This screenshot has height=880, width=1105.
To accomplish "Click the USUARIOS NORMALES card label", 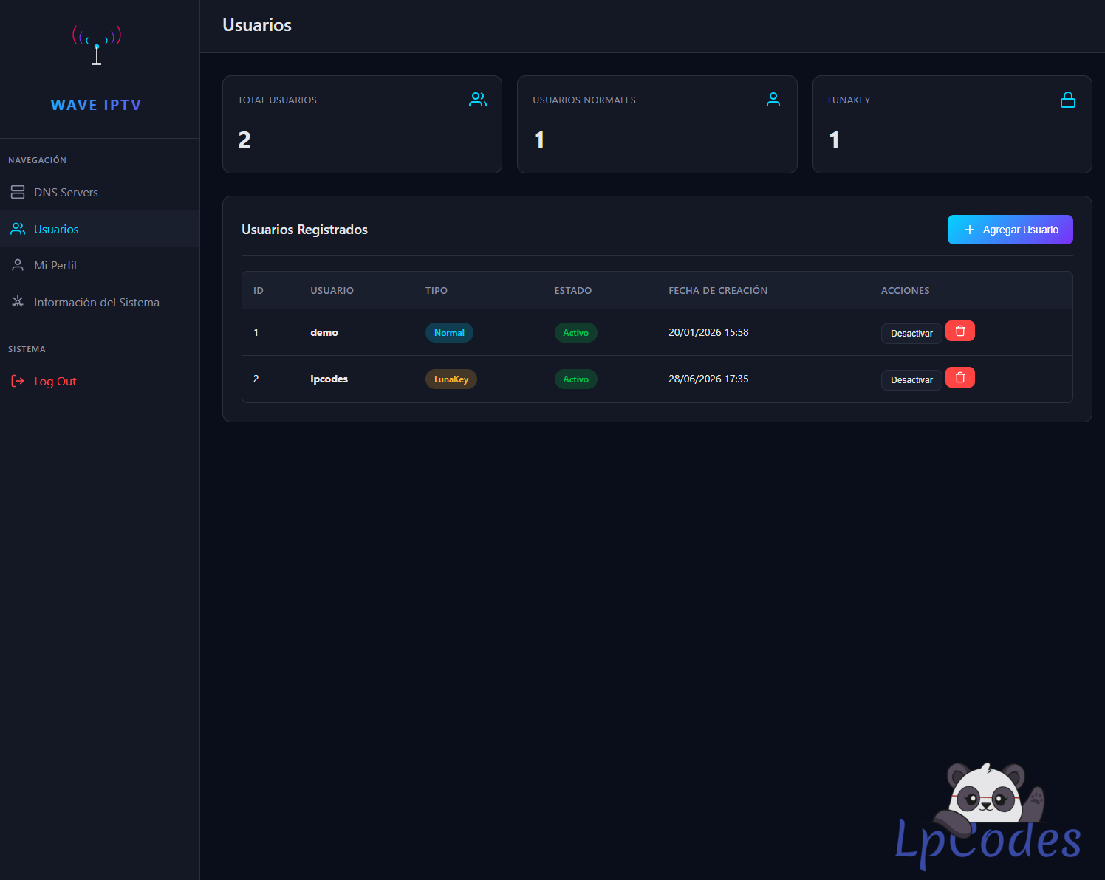I will (584, 100).
